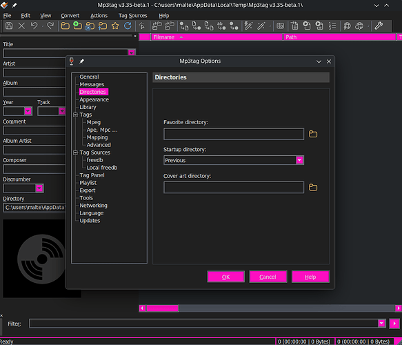Open the Title field dropdown arrow
The image size is (402, 345).
pos(131,53)
